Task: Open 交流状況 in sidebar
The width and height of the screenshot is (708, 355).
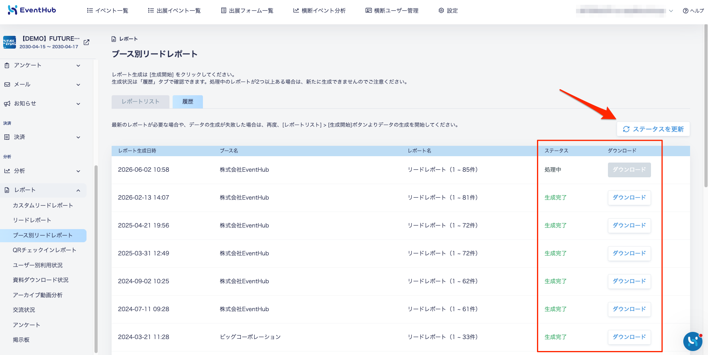Action: [24, 310]
